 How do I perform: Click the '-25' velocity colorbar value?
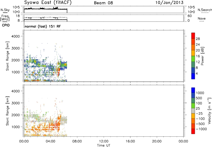coord(199,113)
